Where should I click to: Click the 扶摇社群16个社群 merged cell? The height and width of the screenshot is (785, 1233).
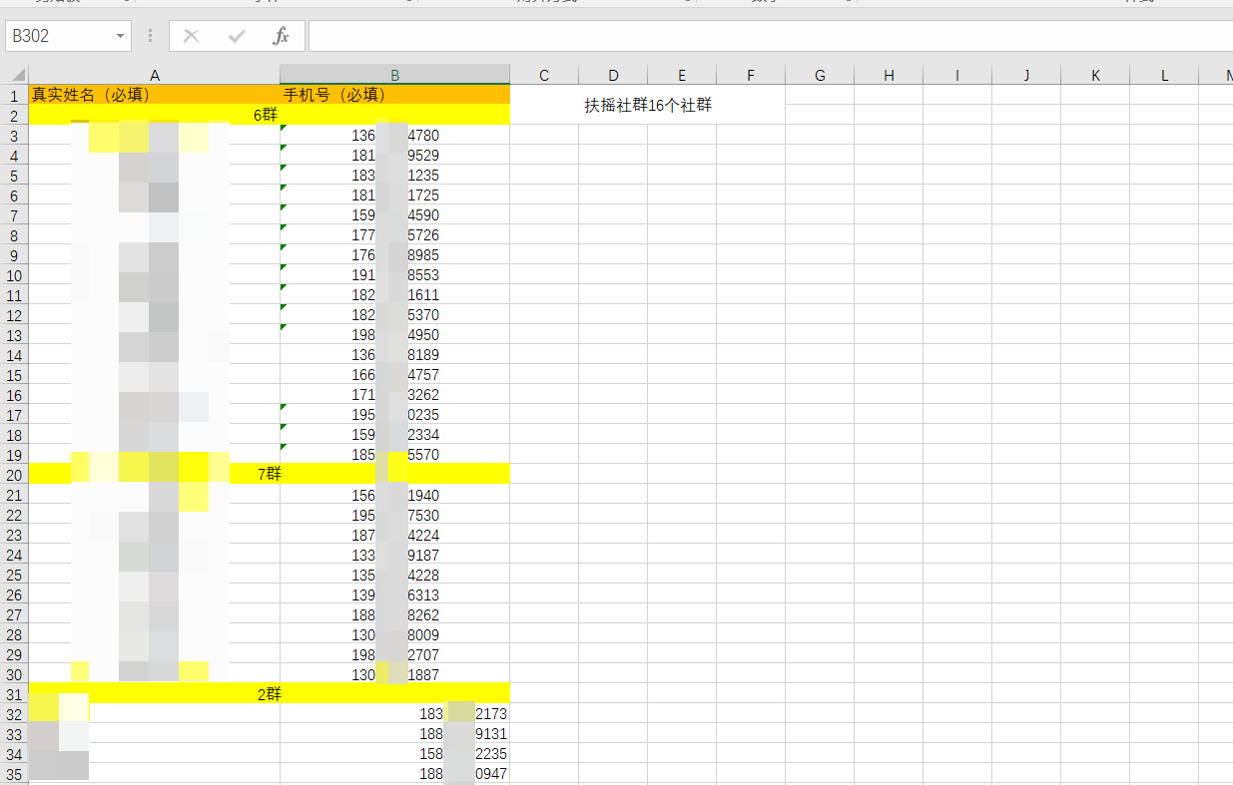pos(647,105)
